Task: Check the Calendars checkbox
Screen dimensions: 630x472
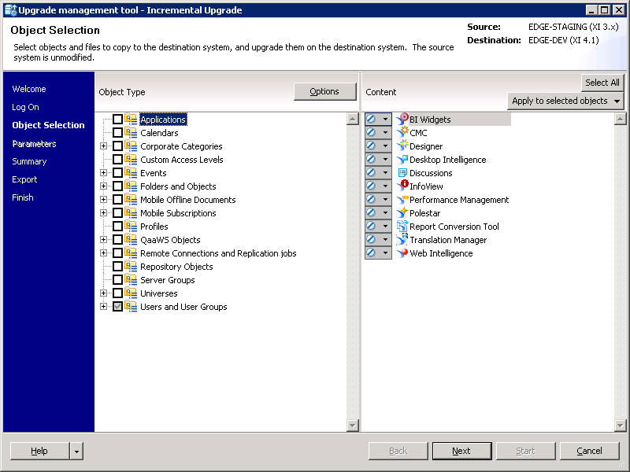Action: pyautogui.click(x=117, y=132)
